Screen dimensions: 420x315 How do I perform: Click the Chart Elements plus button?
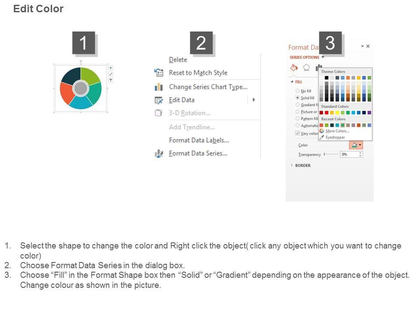pyautogui.click(x=111, y=68)
